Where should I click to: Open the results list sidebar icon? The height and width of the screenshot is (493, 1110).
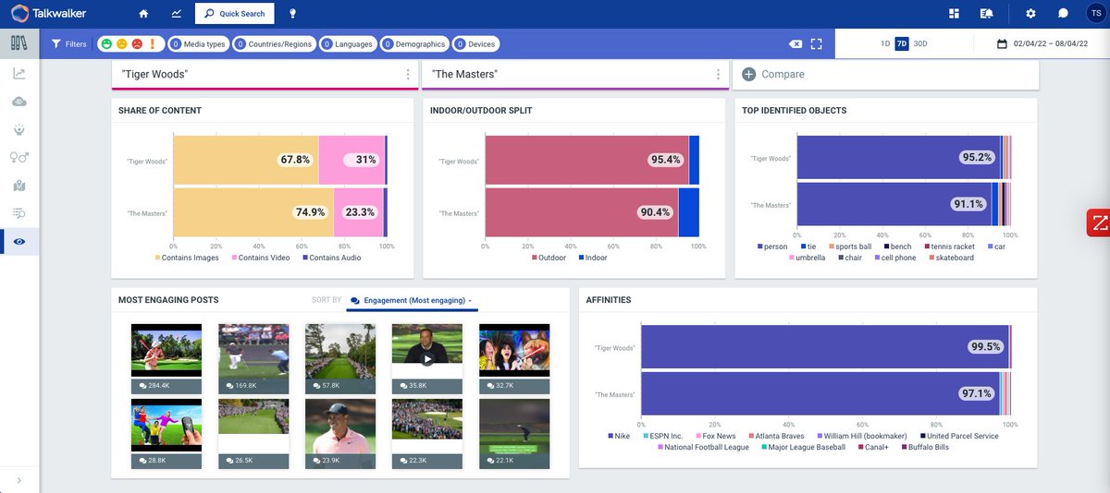(x=19, y=213)
